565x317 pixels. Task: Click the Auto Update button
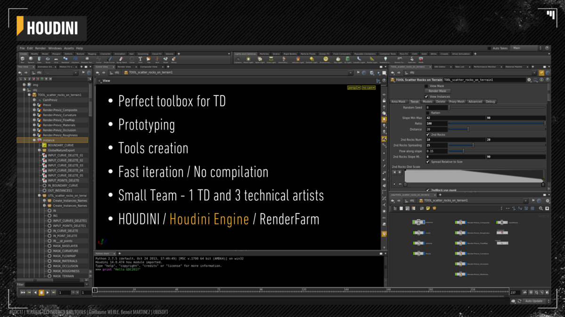[x=533, y=301]
